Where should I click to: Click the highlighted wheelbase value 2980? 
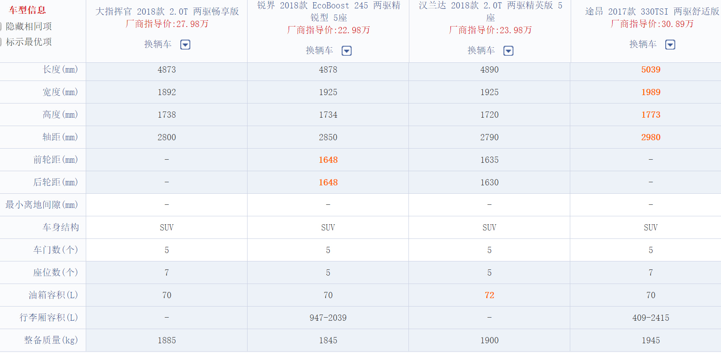tap(651, 137)
